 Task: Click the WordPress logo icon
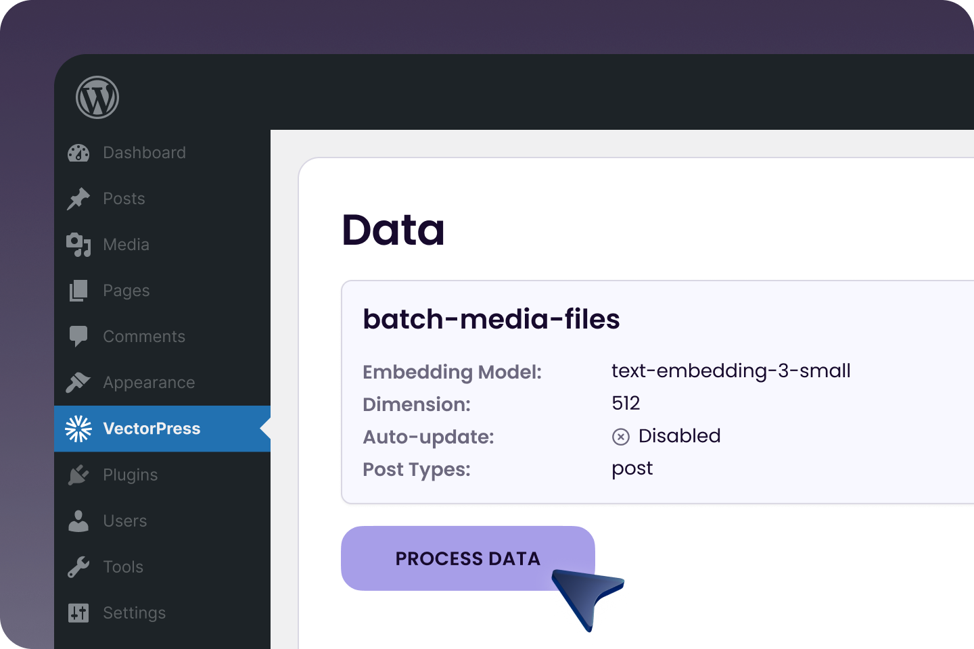click(x=97, y=97)
